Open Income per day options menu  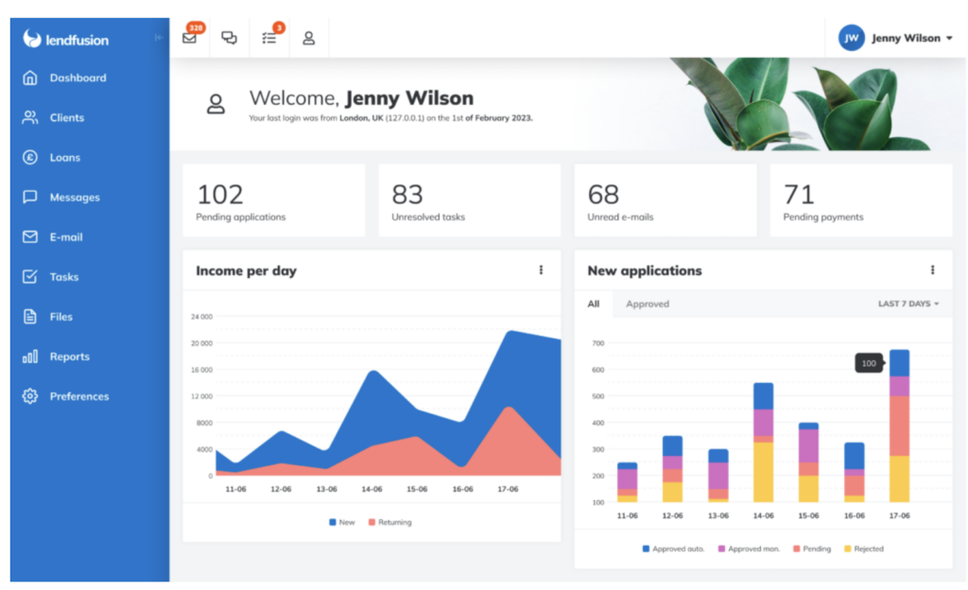point(541,270)
